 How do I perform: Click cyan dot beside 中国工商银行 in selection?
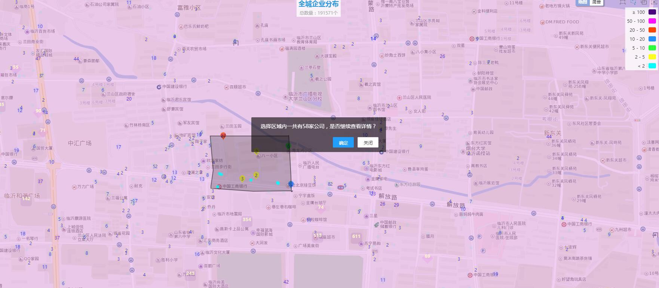(218, 186)
